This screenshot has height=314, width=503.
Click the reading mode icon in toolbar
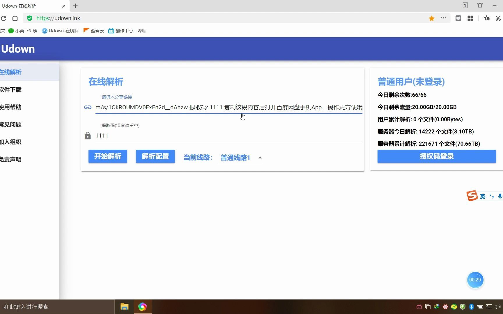[x=458, y=18]
